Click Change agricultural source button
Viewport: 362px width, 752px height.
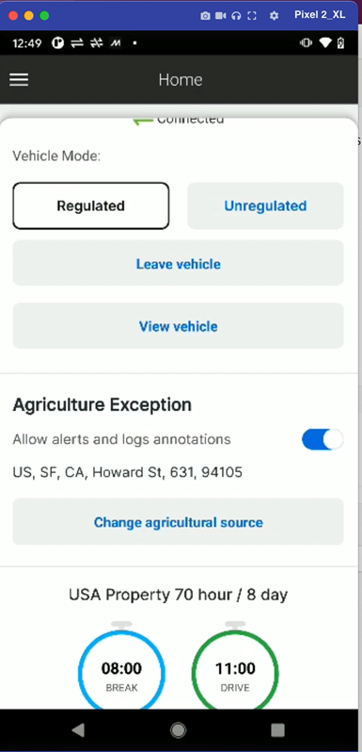point(178,521)
